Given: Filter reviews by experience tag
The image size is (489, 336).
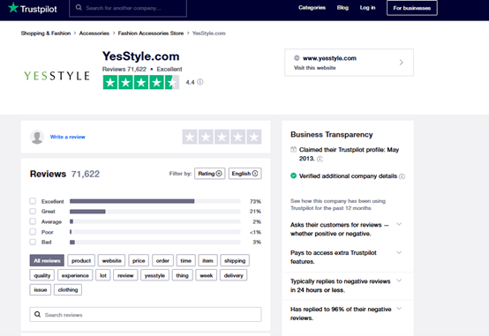Looking at the screenshot, I should (x=75, y=275).
